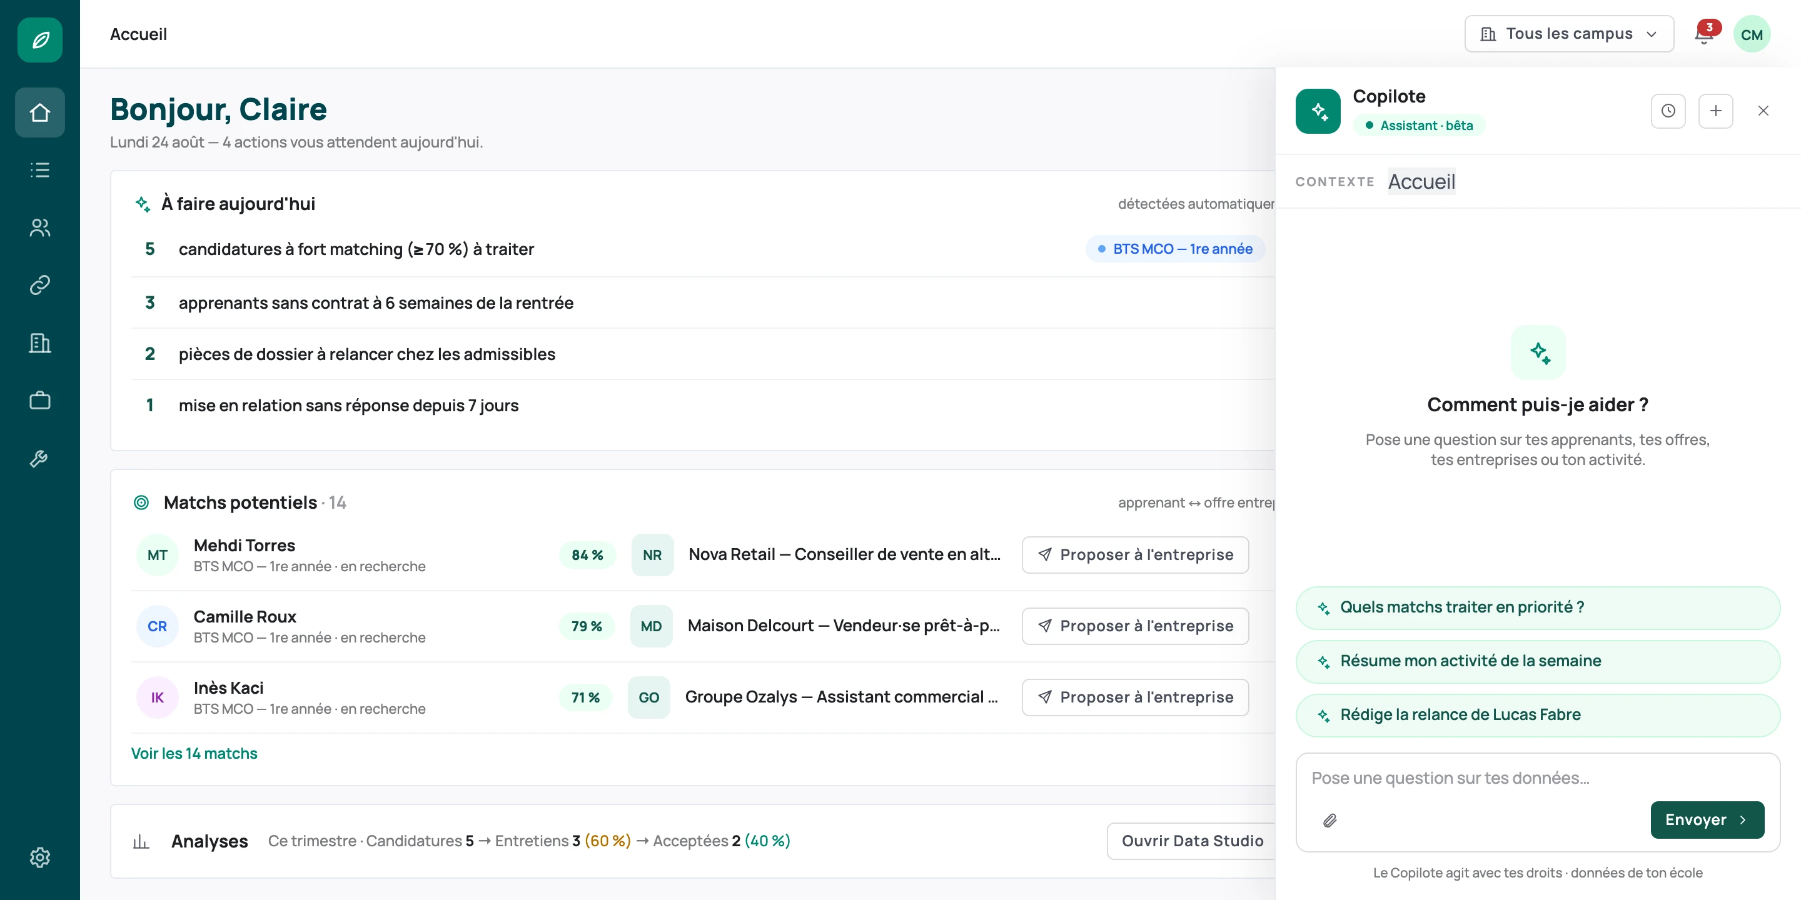This screenshot has height=900, width=1801.
Task: Click the 71 % match score badge
Action: [x=586, y=697]
